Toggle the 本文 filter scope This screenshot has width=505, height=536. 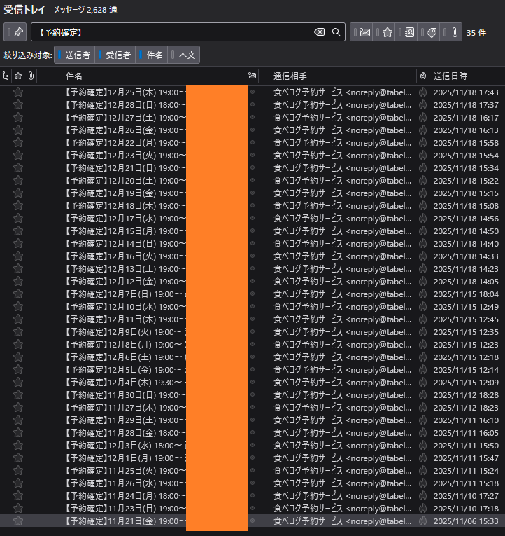pyautogui.click(x=183, y=55)
